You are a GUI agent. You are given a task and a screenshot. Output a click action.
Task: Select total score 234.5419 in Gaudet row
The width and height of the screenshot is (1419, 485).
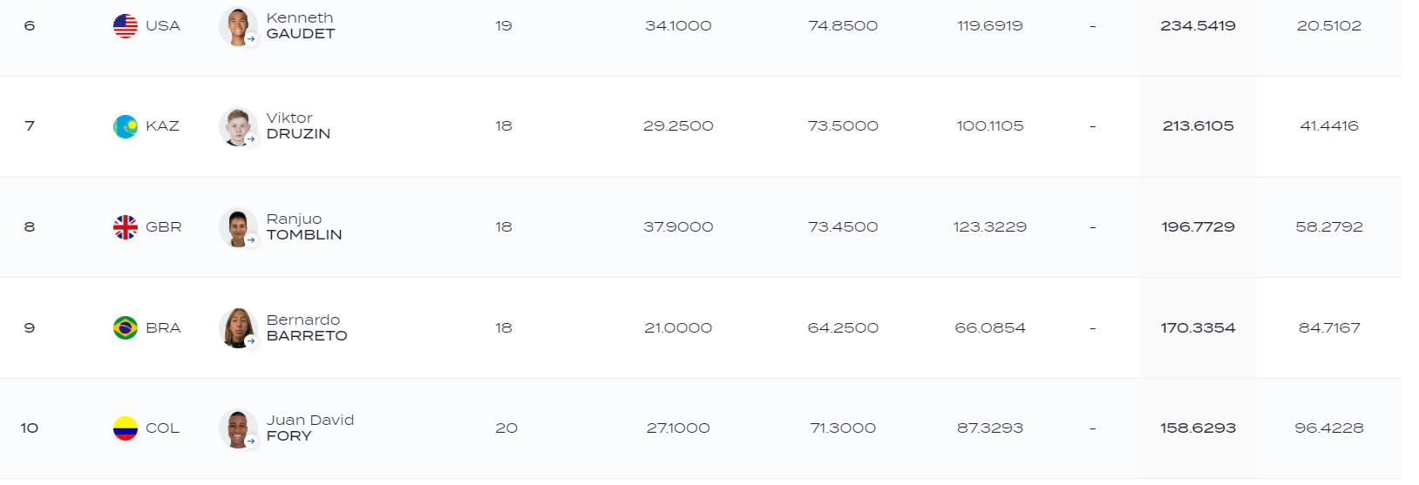pos(1198,26)
